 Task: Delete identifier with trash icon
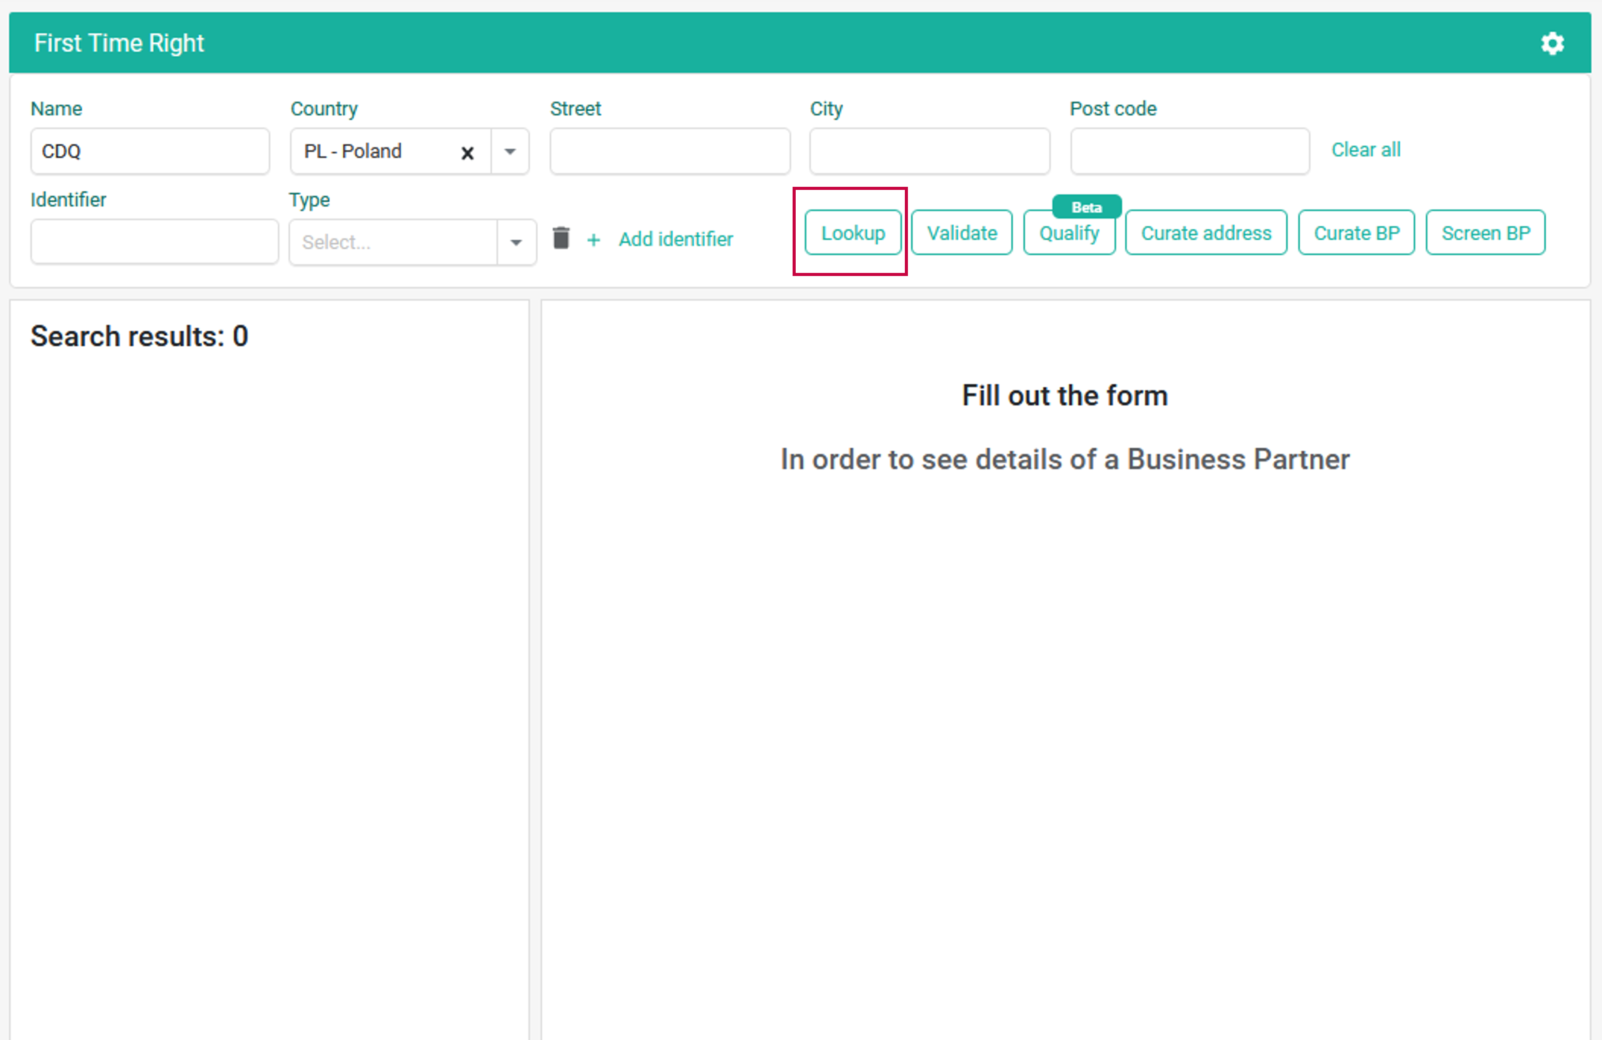pos(561,238)
